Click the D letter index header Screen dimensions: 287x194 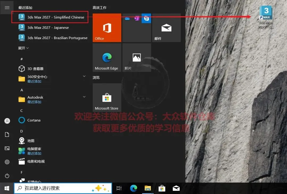pos(22,131)
